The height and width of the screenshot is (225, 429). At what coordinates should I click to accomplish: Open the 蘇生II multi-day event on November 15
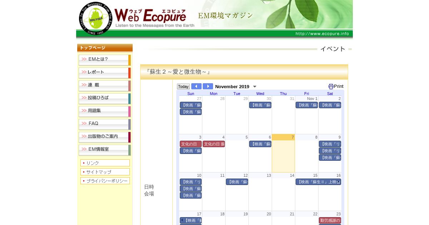[318, 182]
